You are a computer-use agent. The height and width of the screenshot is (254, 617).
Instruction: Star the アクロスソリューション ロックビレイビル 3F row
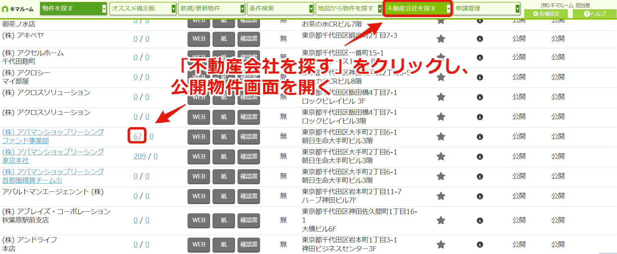tap(441, 97)
